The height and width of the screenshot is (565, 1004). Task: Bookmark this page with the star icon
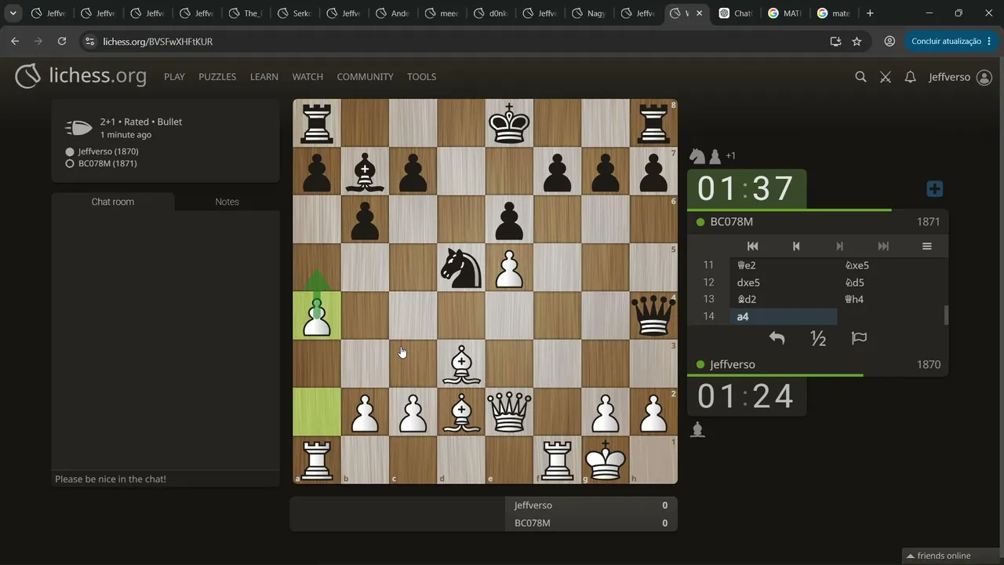tap(857, 41)
